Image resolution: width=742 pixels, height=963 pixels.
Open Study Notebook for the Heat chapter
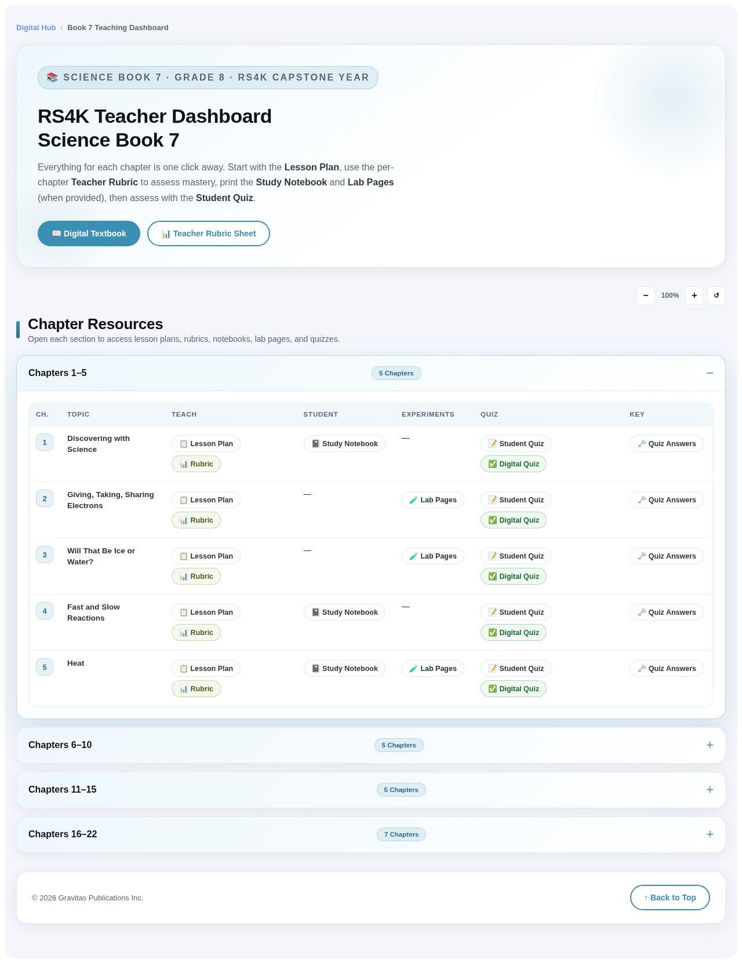click(344, 669)
